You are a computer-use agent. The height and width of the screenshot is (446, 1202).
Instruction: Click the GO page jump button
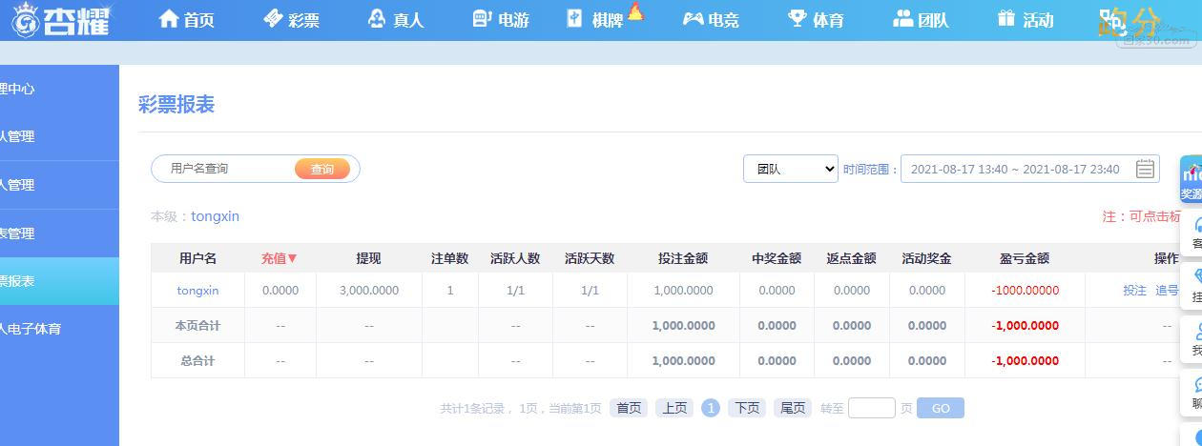tap(941, 408)
